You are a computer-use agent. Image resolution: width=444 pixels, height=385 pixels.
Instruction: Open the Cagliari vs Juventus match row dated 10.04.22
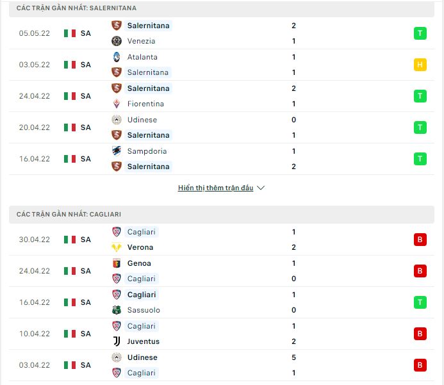pyautogui.click(x=222, y=334)
